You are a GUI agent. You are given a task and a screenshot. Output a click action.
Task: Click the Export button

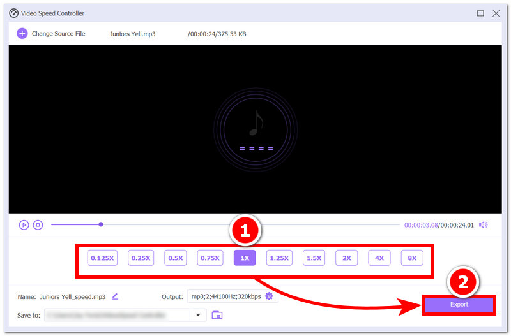click(x=459, y=305)
